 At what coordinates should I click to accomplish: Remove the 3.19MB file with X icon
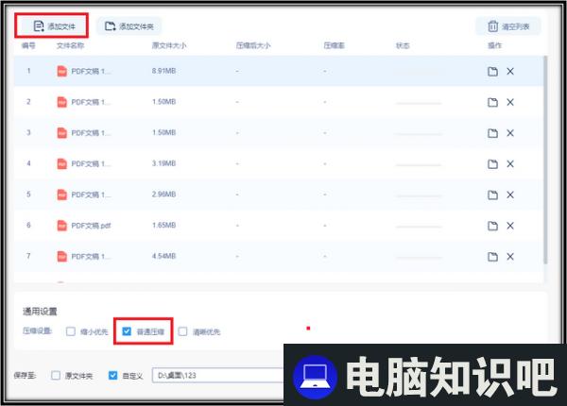pyautogui.click(x=510, y=164)
